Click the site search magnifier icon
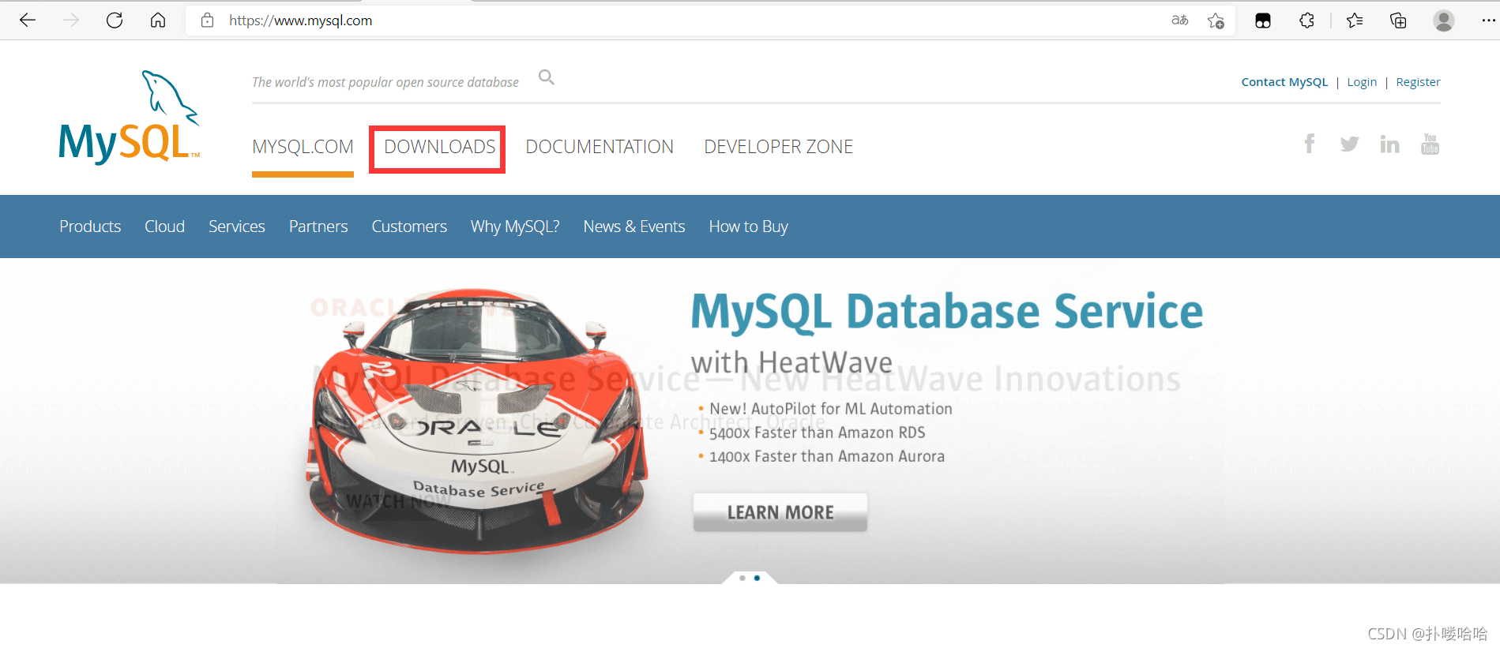The width and height of the screenshot is (1500, 648). click(546, 77)
